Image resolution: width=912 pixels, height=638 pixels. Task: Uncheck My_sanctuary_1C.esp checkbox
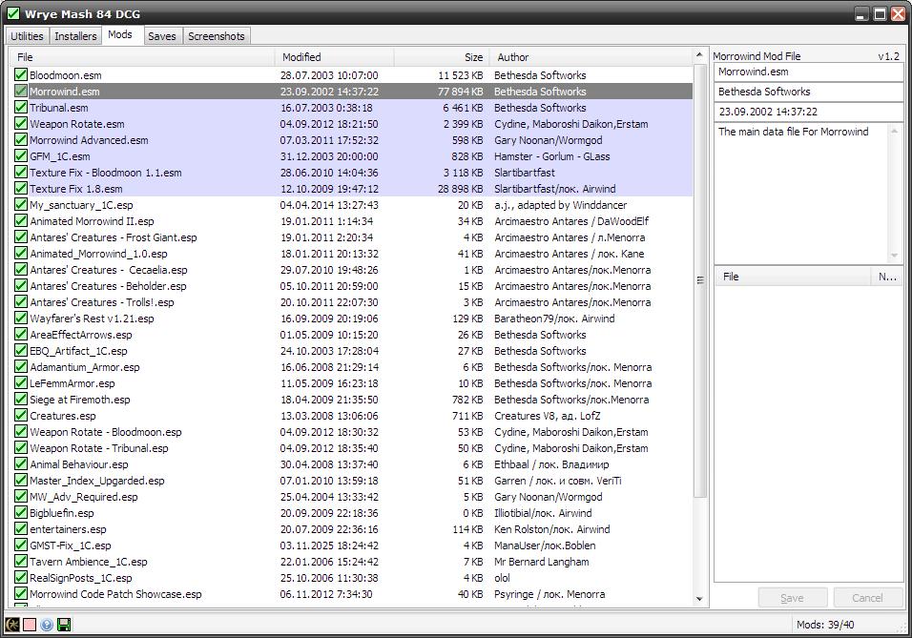(21, 205)
